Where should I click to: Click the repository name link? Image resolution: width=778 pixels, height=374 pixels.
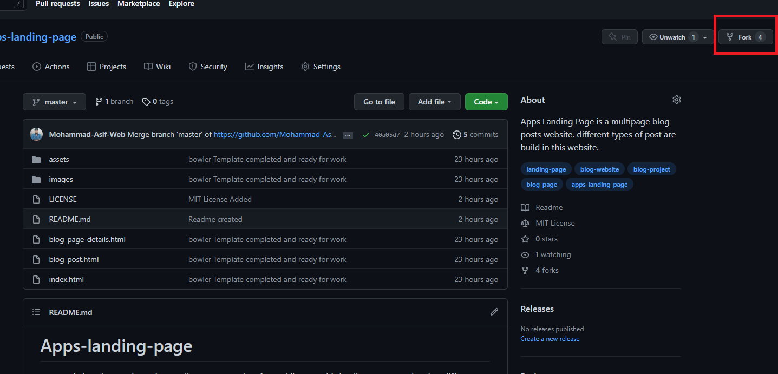38,37
